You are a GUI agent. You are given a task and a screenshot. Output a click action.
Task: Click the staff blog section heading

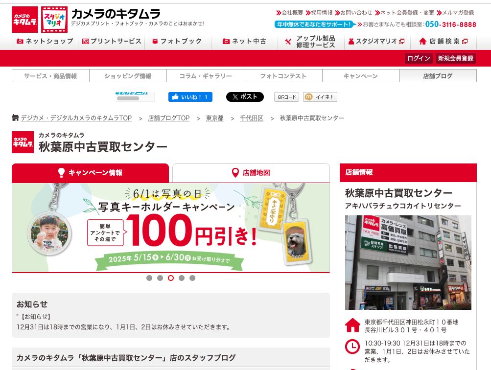126,357
